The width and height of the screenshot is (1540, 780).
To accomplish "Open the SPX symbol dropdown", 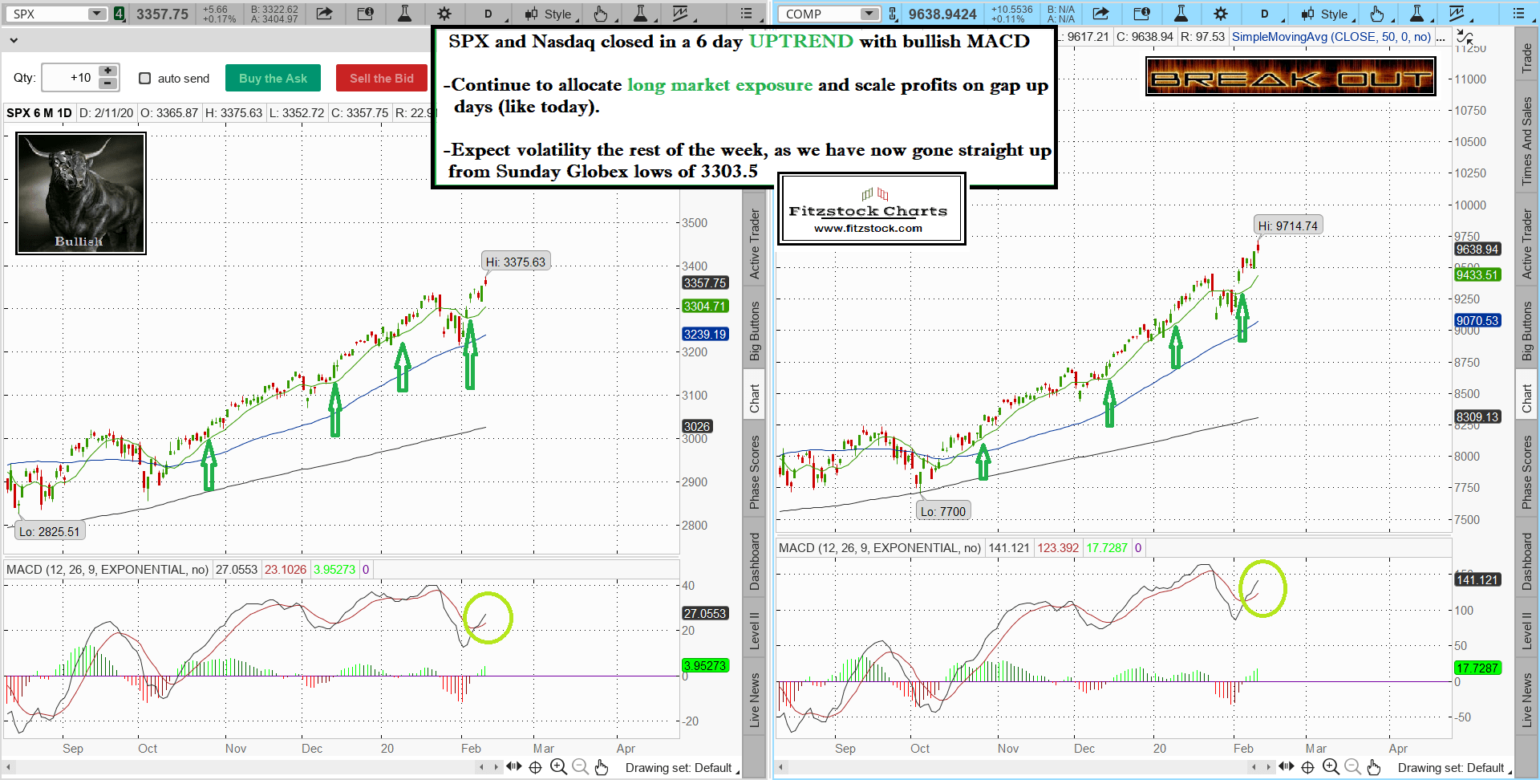I will coord(96,14).
